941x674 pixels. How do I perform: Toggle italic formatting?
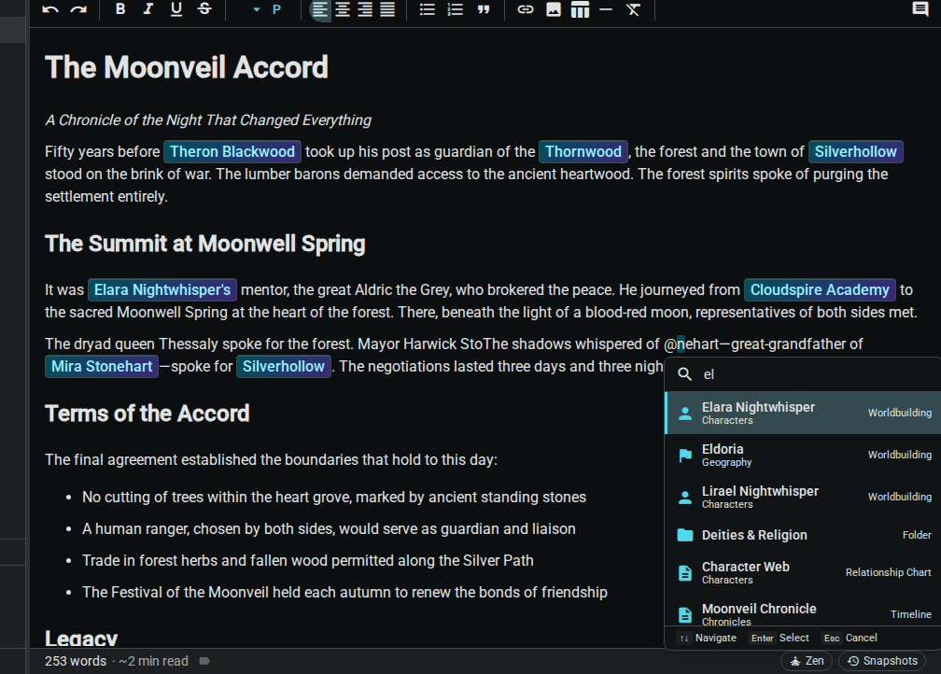coord(148,9)
